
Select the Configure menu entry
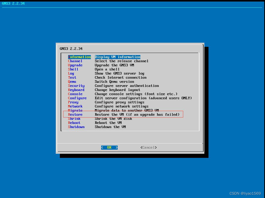77,98
